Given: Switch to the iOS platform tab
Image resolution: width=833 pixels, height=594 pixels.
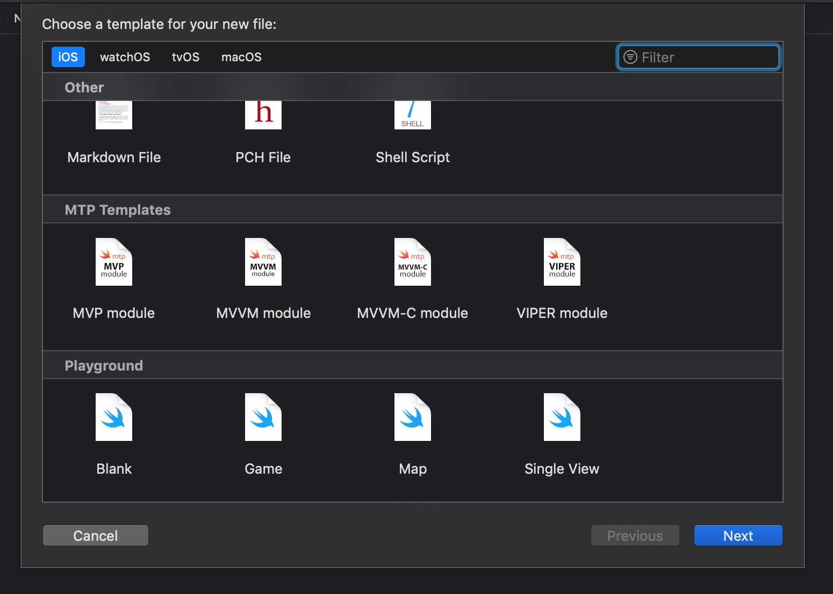Looking at the screenshot, I should pyautogui.click(x=68, y=57).
